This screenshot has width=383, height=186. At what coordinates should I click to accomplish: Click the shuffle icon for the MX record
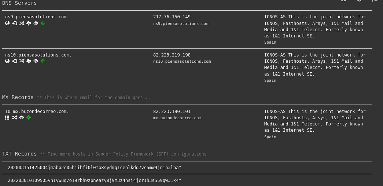tap(15, 117)
